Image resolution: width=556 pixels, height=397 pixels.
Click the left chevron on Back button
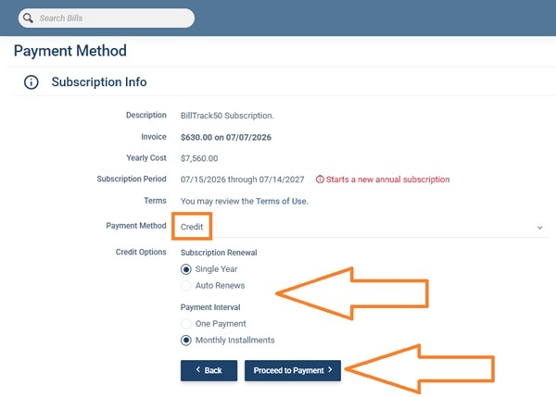198,369
